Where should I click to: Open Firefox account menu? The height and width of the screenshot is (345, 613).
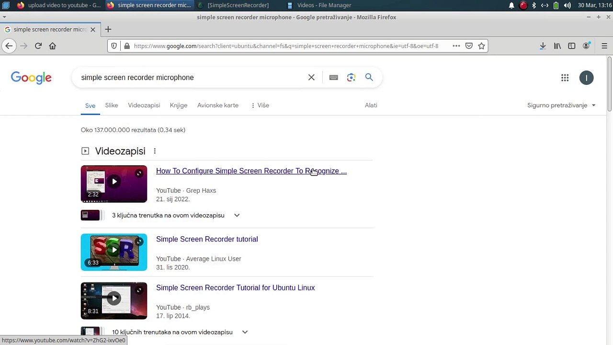(x=586, y=46)
